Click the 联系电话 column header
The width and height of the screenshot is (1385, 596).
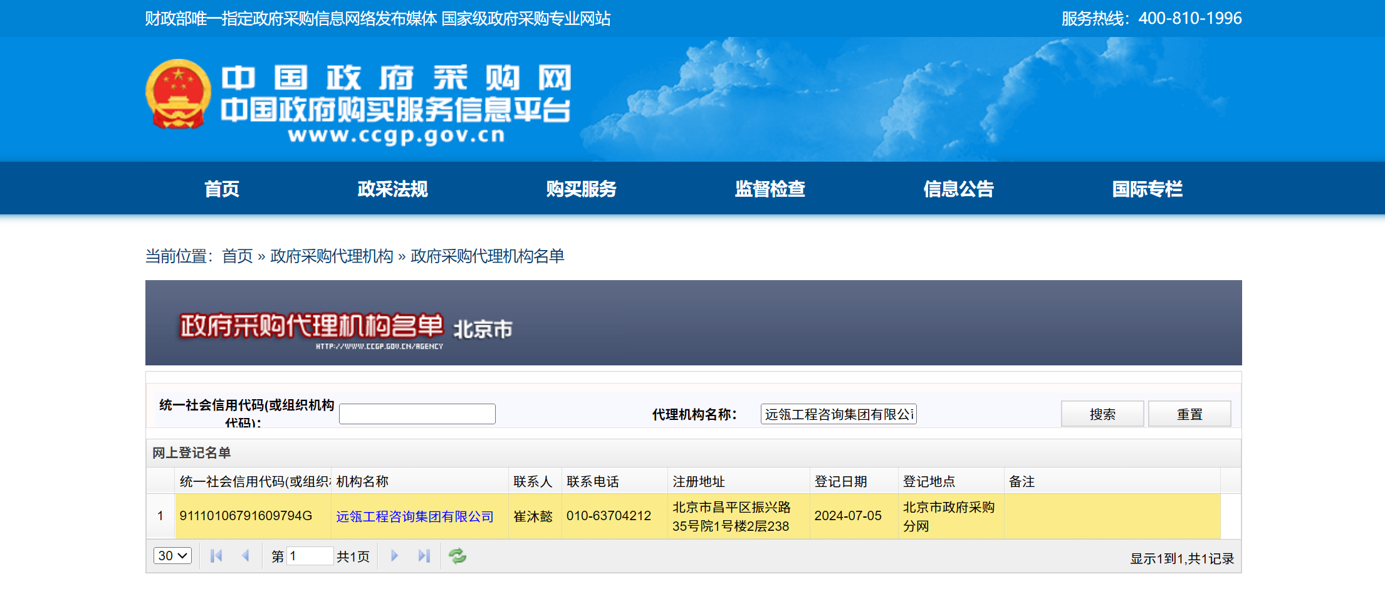pos(614,481)
